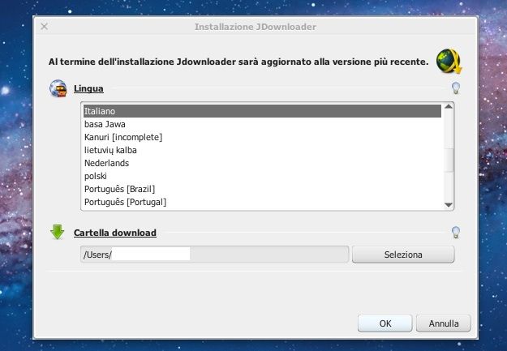Click the language list scroll down arrow

point(449,205)
